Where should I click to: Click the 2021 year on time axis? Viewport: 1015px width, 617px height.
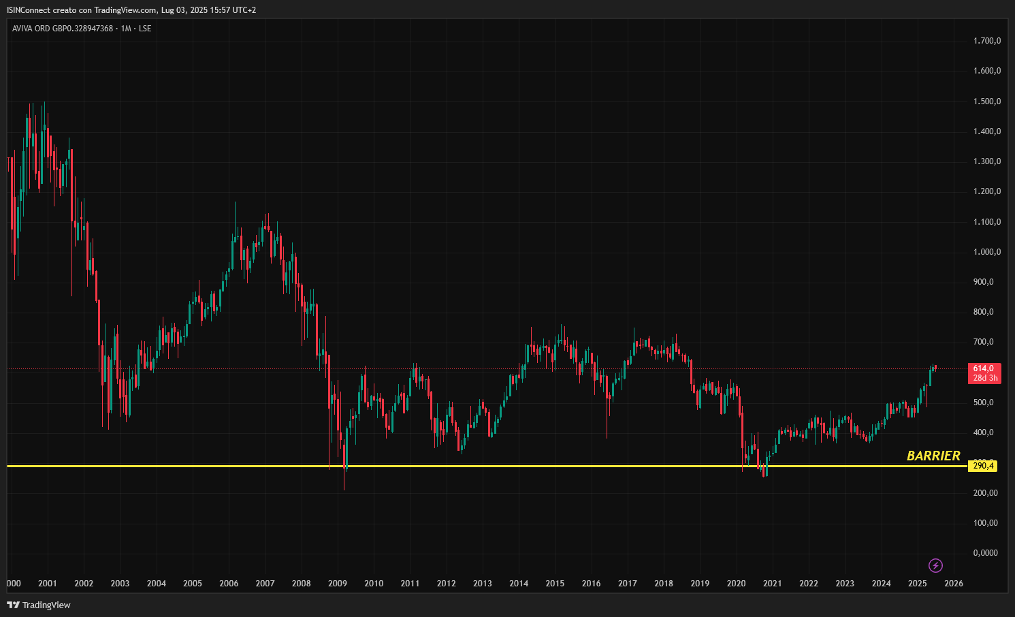tap(773, 584)
